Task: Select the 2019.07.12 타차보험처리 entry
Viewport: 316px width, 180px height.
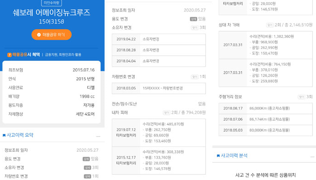Action: (x=159, y=132)
